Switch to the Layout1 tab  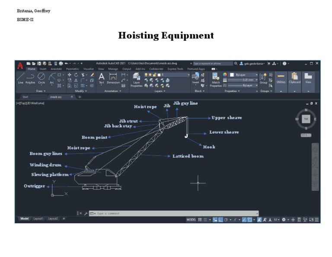[38, 218]
